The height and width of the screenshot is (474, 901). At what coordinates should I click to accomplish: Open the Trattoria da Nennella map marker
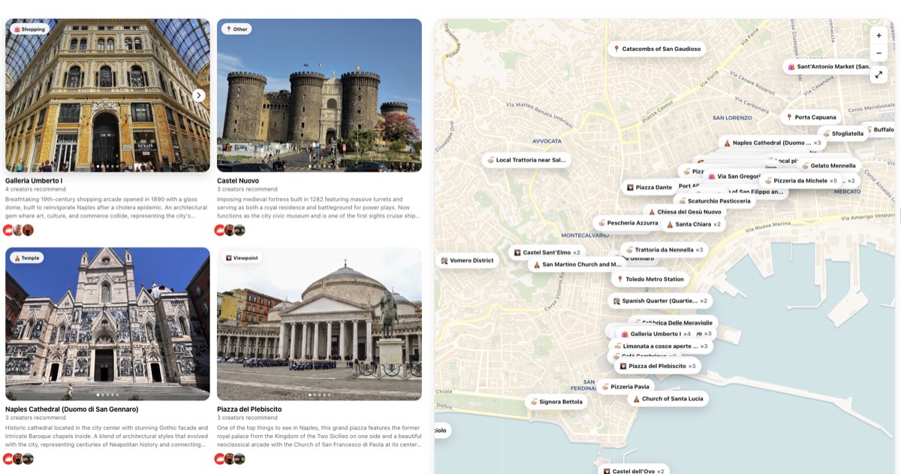(664, 249)
